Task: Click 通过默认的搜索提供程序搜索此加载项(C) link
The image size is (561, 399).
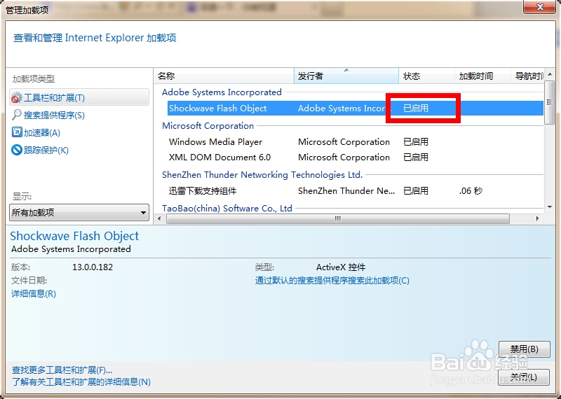Action: [332, 281]
